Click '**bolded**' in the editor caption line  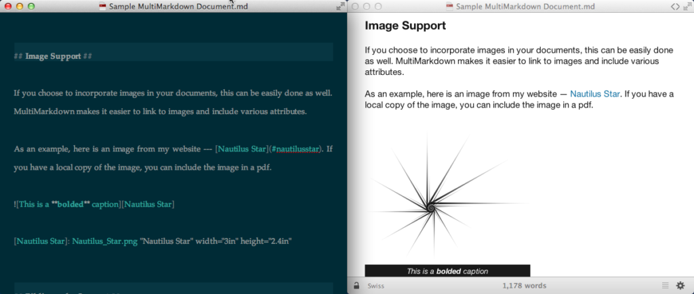[70, 205]
